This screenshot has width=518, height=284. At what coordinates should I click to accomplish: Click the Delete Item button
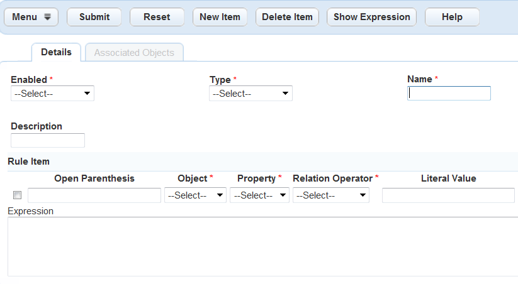(287, 17)
